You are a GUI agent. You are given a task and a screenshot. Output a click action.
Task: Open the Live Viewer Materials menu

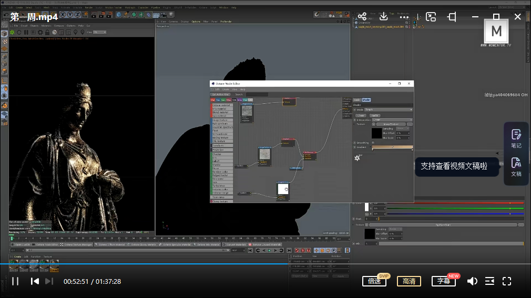click(x=46, y=26)
